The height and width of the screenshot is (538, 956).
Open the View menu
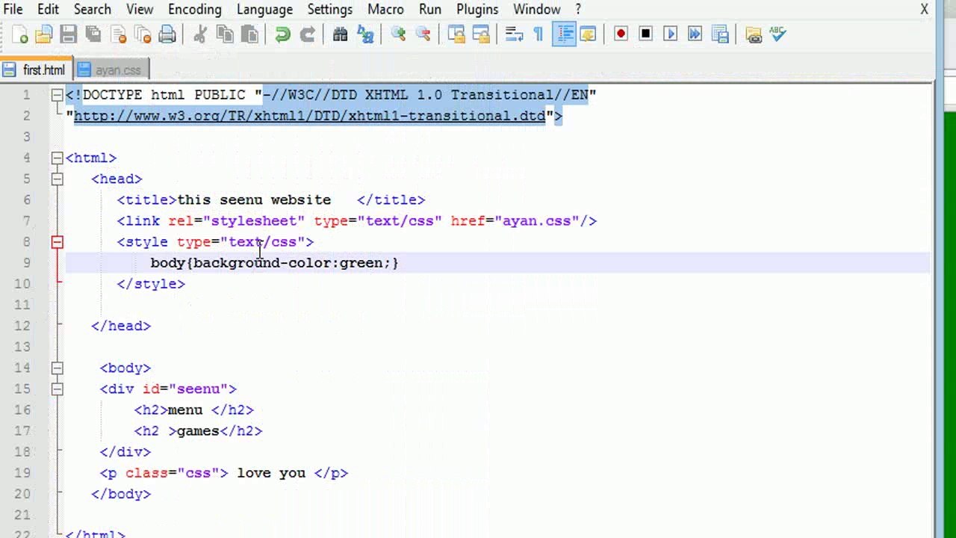[140, 10]
